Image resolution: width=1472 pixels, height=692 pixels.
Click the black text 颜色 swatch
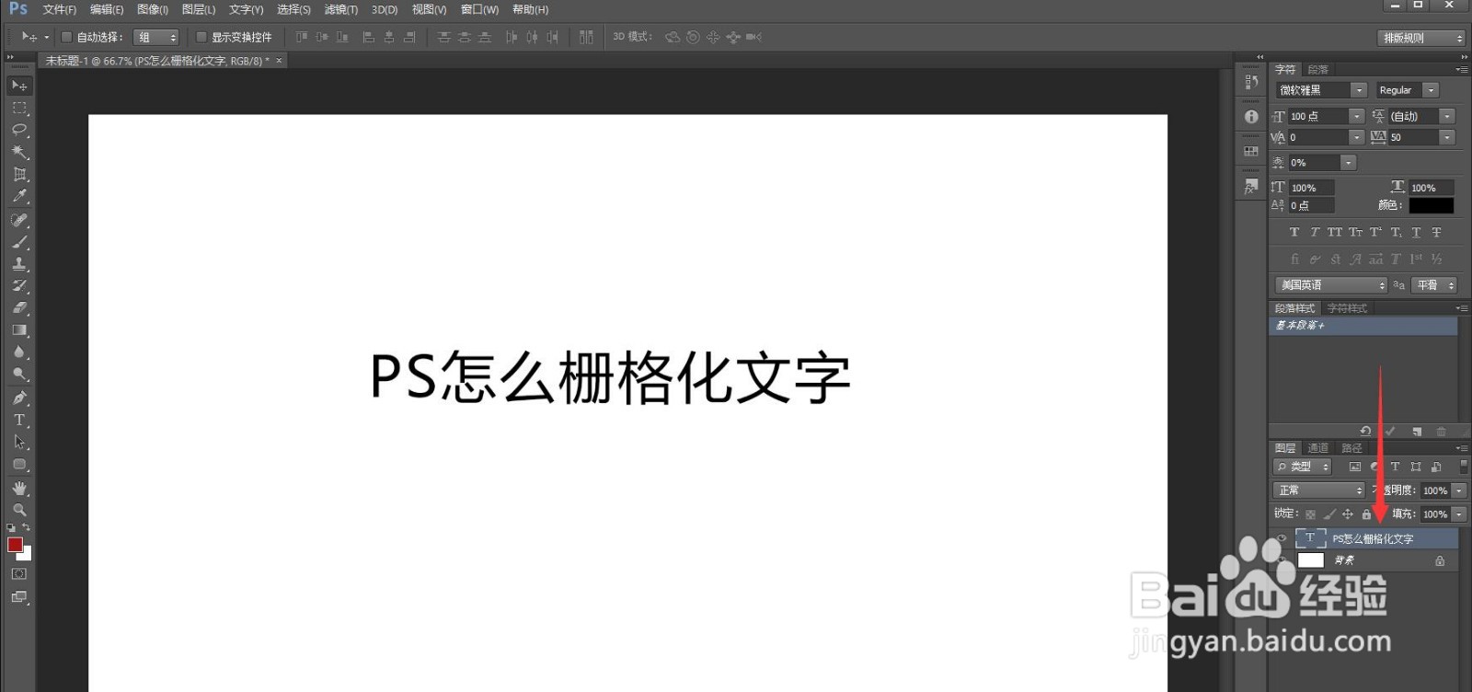point(1432,205)
